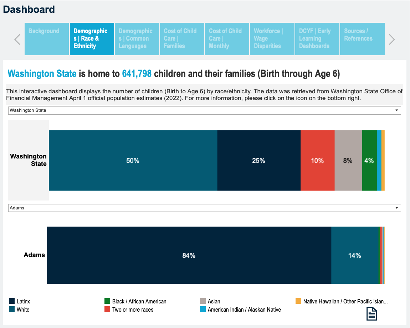The height and width of the screenshot is (328, 410).
Task: Select the White legend swatch
Action: click(12, 309)
